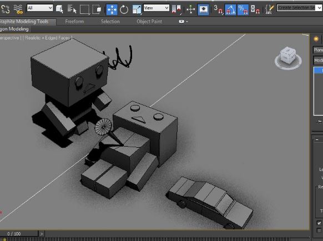
Task: Open the 'All' selection filter dropdown
Action: pos(40,8)
